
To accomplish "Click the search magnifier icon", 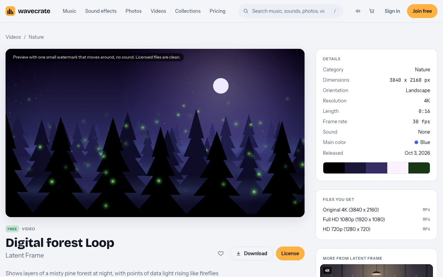I will 246,11.
